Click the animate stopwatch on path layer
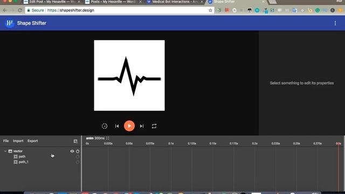Image resolution: width=345 pixels, height=194 pixels. click(78, 157)
